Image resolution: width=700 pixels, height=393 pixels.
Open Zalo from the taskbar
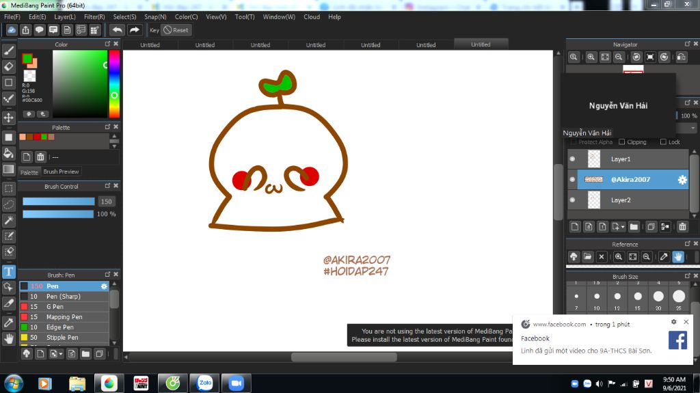[205, 383]
